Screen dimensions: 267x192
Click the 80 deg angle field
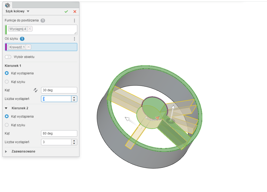pyautogui.click(x=59, y=133)
